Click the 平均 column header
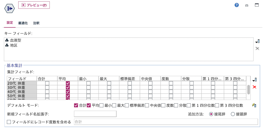 [x=68, y=78]
